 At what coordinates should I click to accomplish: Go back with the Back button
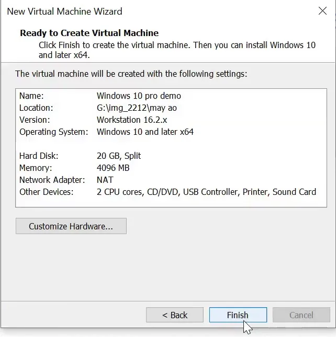point(174,315)
